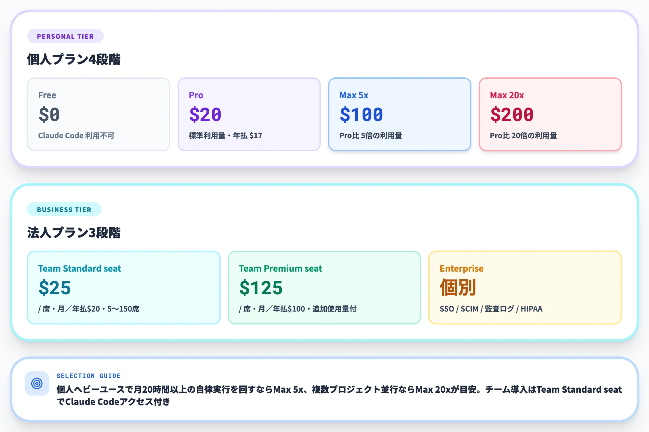Click the $25 price
This screenshot has height=432, width=649.
point(55,288)
